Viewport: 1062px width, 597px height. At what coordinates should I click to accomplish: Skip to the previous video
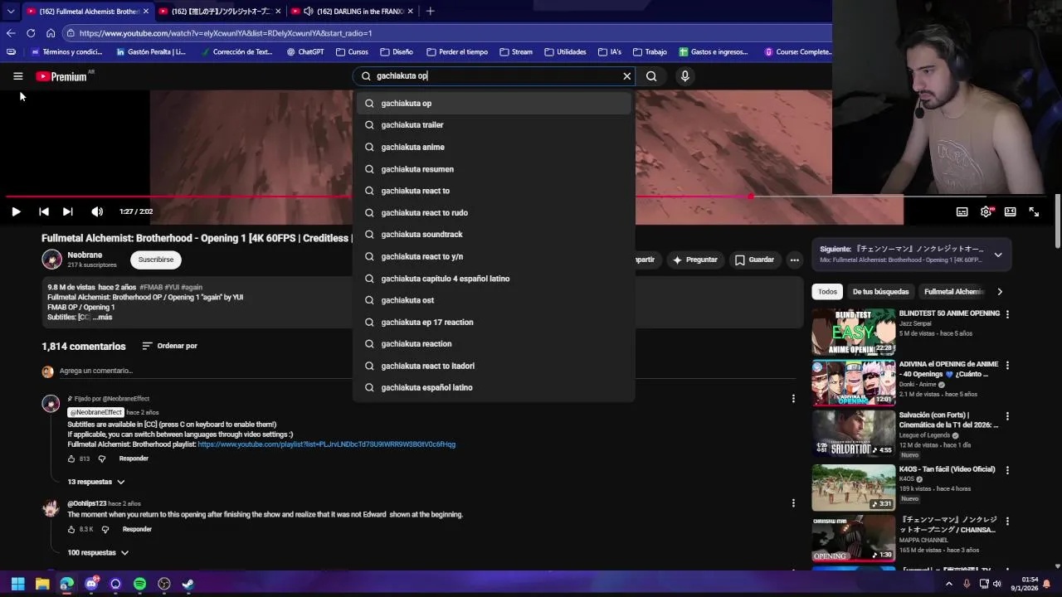43,211
